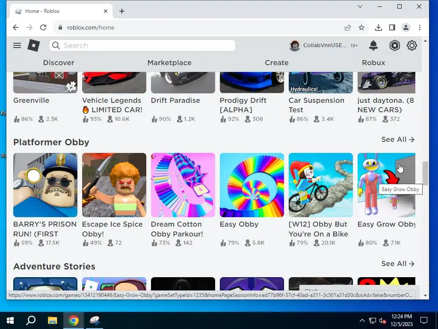The image size is (438, 329).
Task: Click the Roblox logo icon
Action: click(x=33, y=45)
